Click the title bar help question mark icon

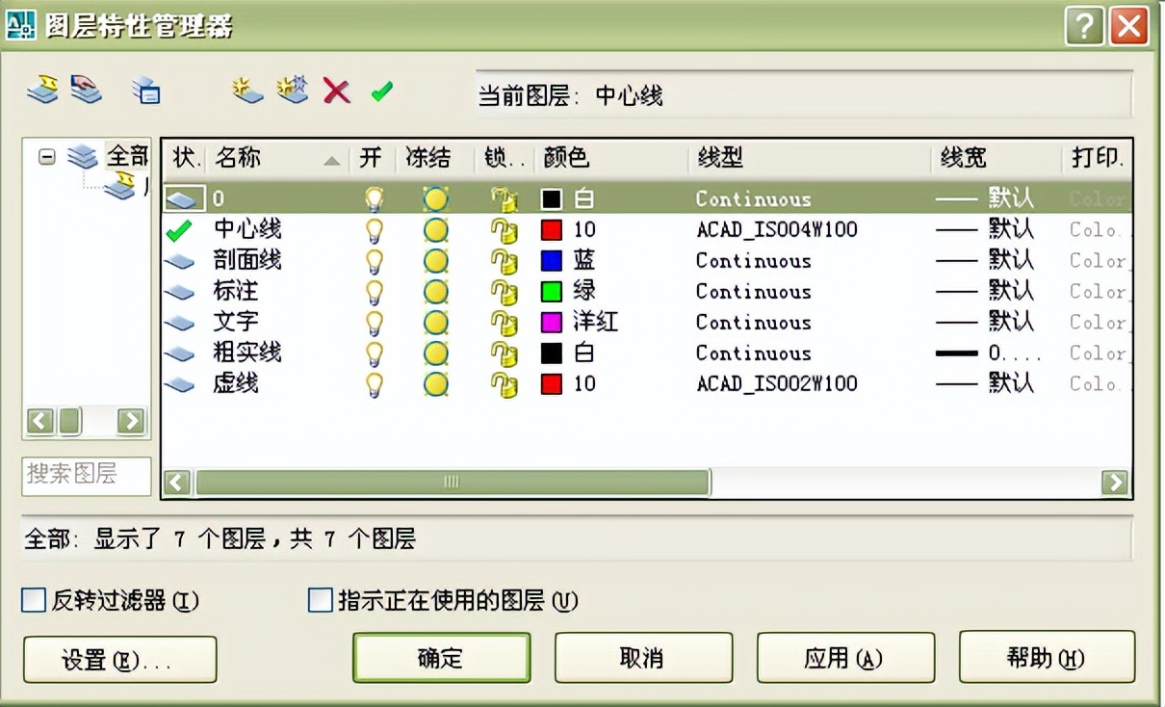tap(1084, 27)
